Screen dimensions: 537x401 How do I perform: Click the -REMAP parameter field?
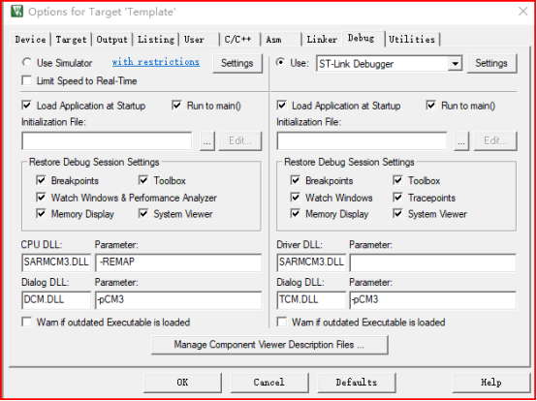[x=178, y=262]
